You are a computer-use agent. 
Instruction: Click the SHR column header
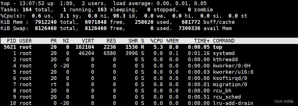tap(133, 41)
